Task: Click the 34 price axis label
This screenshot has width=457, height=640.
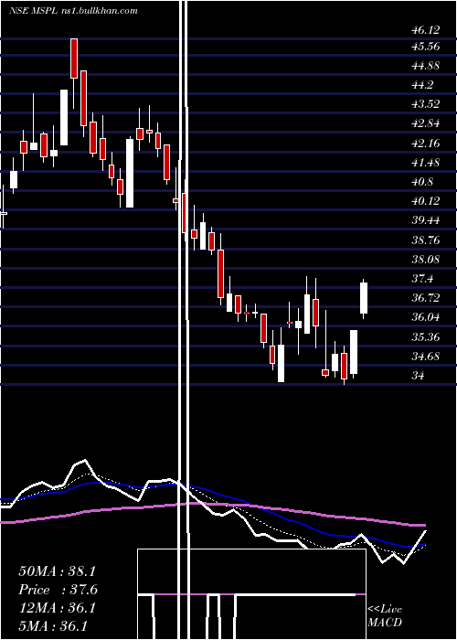Action: pyautogui.click(x=419, y=376)
